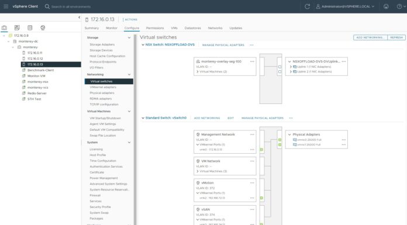Open the VMs tab
407x225 pixels.
coord(174,28)
